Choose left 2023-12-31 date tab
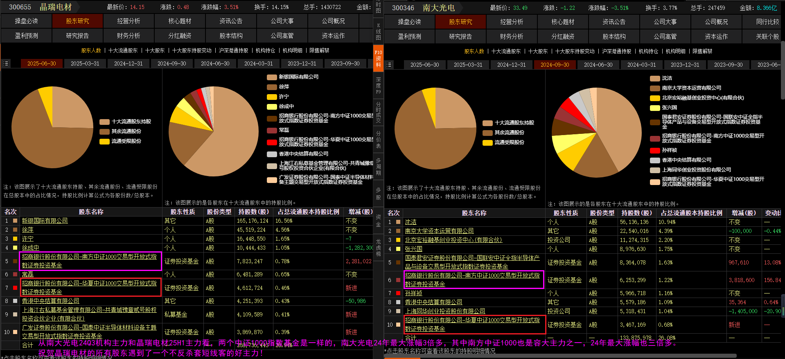Image resolution: width=785 pixels, height=359 pixels. (302, 63)
